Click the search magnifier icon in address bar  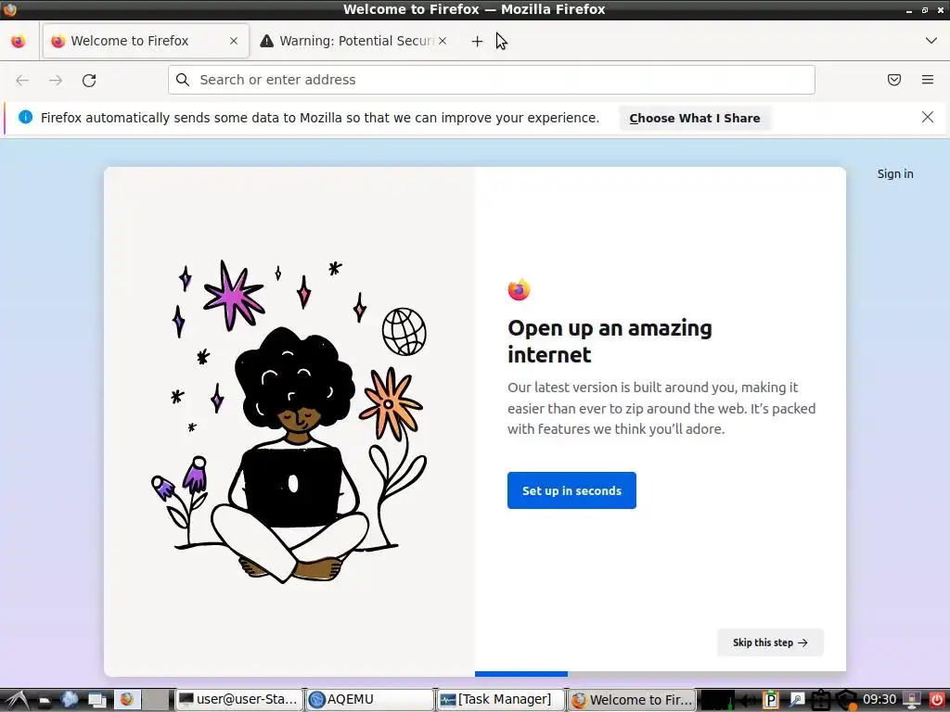click(183, 80)
